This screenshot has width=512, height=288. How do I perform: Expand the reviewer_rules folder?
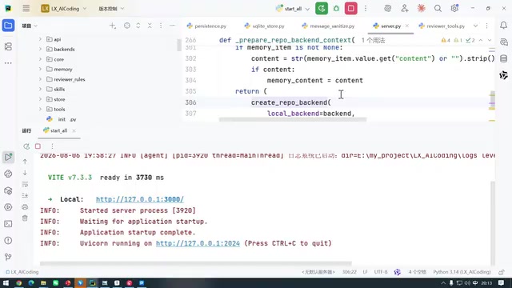point(40,79)
